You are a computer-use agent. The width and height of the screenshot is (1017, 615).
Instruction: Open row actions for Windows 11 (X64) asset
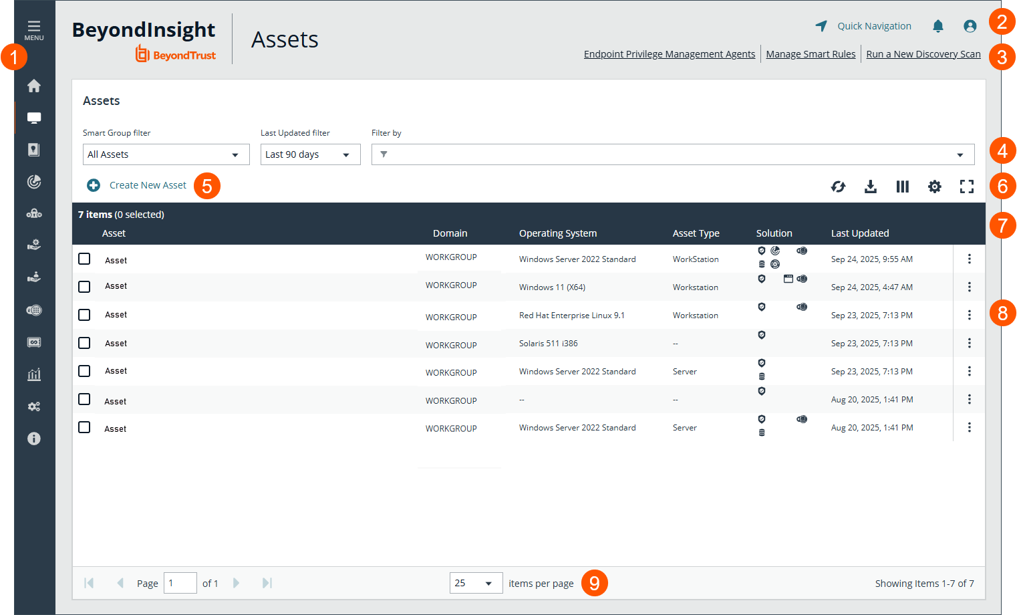pyautogui.click(x=970, y=287)
